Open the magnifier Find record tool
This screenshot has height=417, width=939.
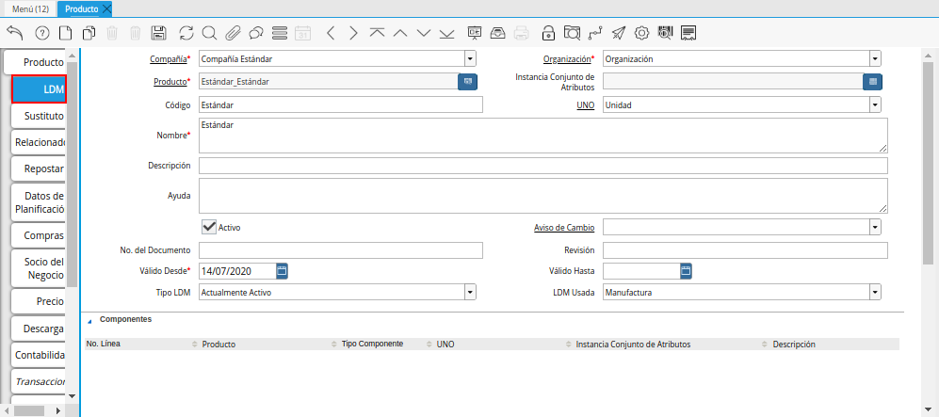point(209,33)
